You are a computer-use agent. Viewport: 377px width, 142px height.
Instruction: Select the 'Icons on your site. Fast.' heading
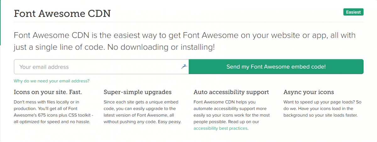coord(48,92)
